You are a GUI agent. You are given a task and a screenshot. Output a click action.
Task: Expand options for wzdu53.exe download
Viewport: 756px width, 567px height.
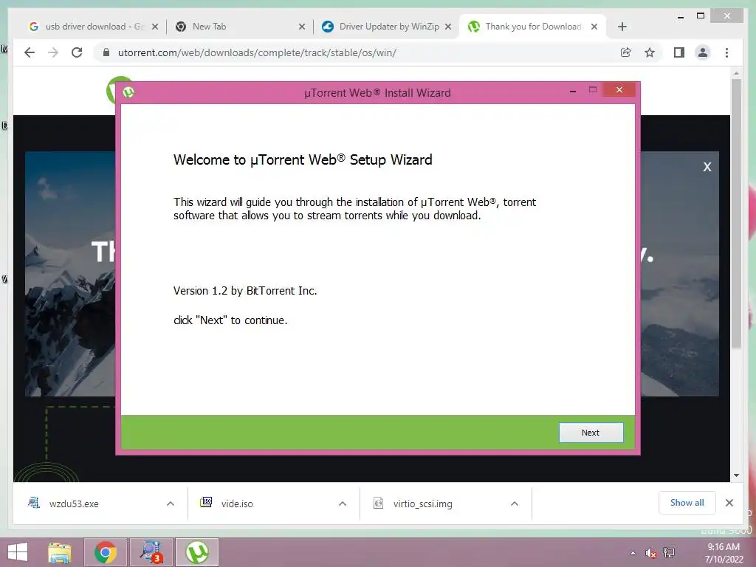(171, 504)
